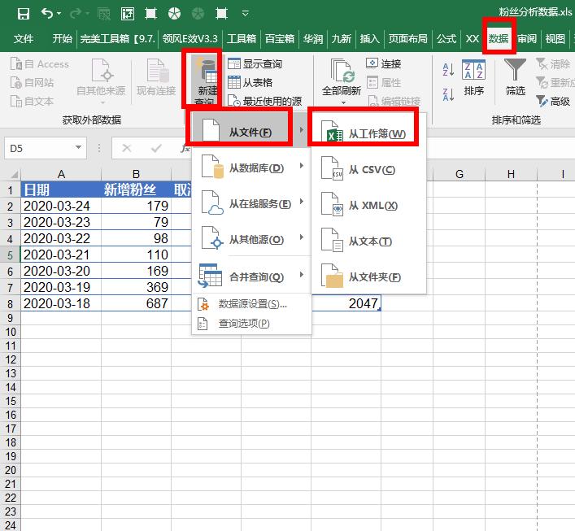Click the 新建查询 button

(x=207, y=81)
